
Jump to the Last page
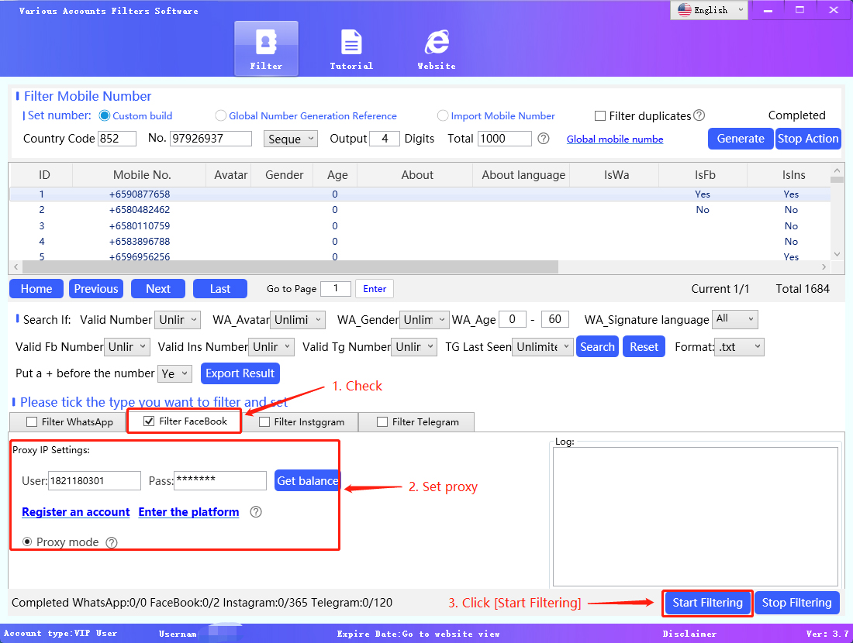[x=219, y=289]
